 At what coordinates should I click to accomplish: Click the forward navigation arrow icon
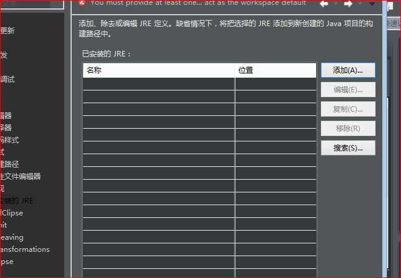tap(348, 4)
